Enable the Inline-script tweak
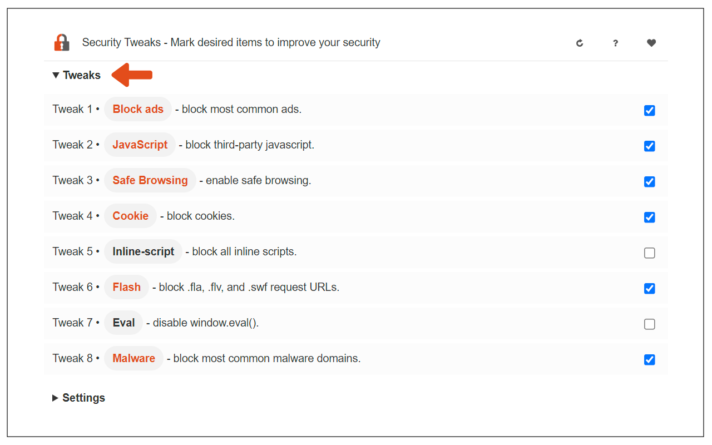712x445 pixels. (649, 253)
